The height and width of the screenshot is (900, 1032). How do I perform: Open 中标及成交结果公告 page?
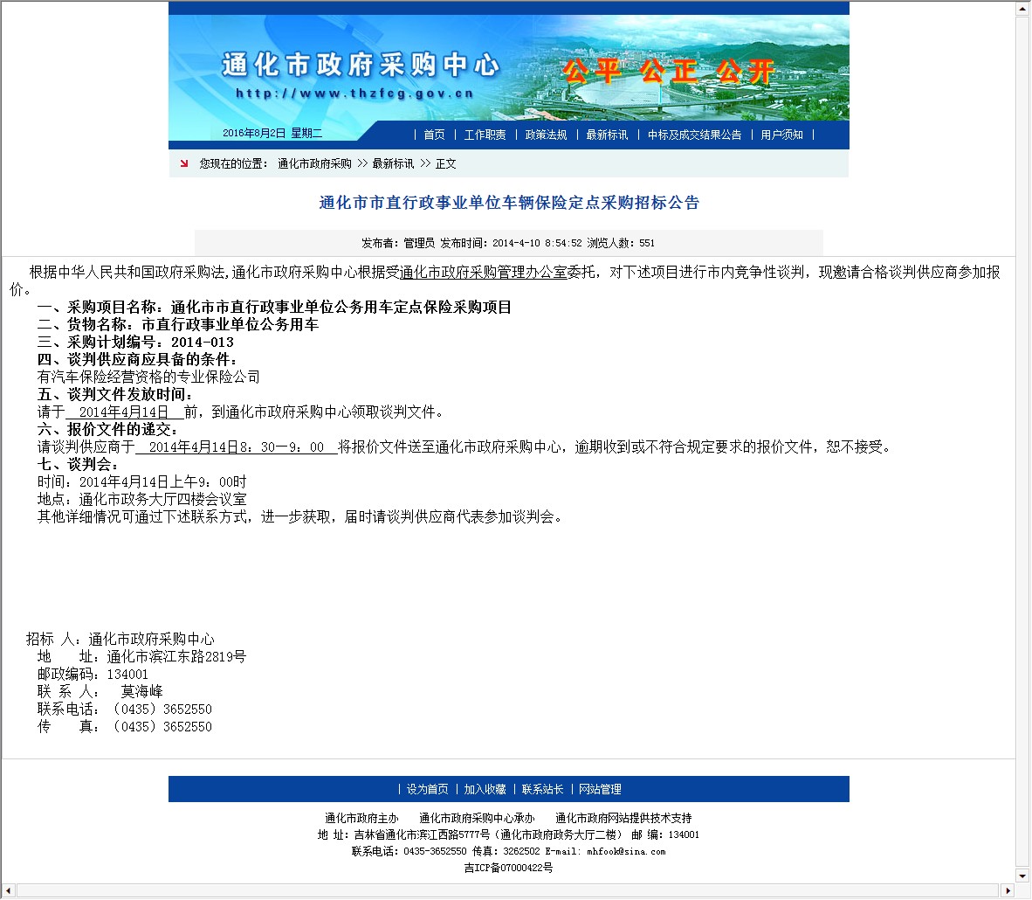pos(694,135)
